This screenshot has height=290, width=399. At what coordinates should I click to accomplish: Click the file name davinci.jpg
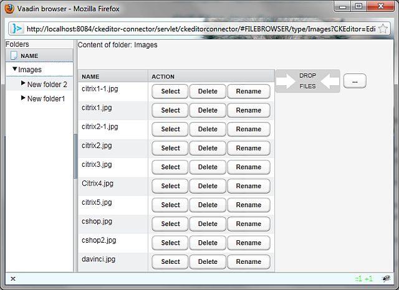tap(99, 260)
